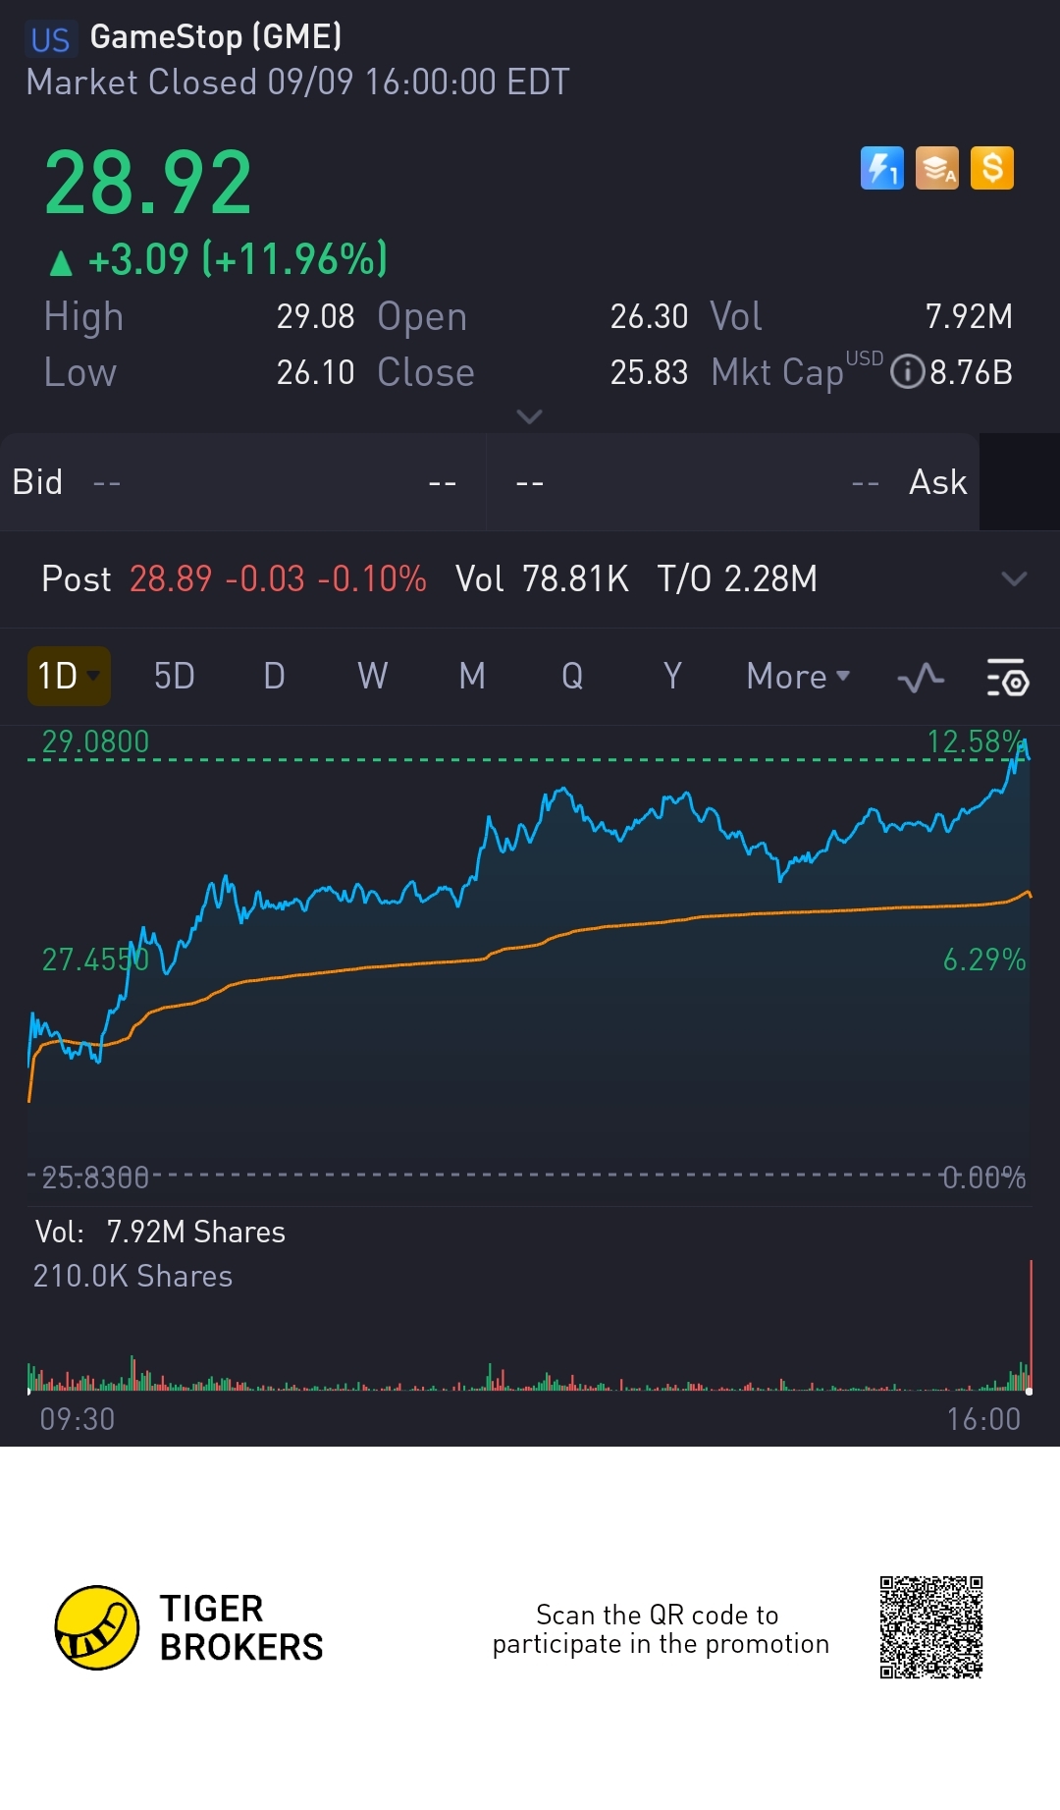Open the chart indicator waveform icon

pos(921,678)
